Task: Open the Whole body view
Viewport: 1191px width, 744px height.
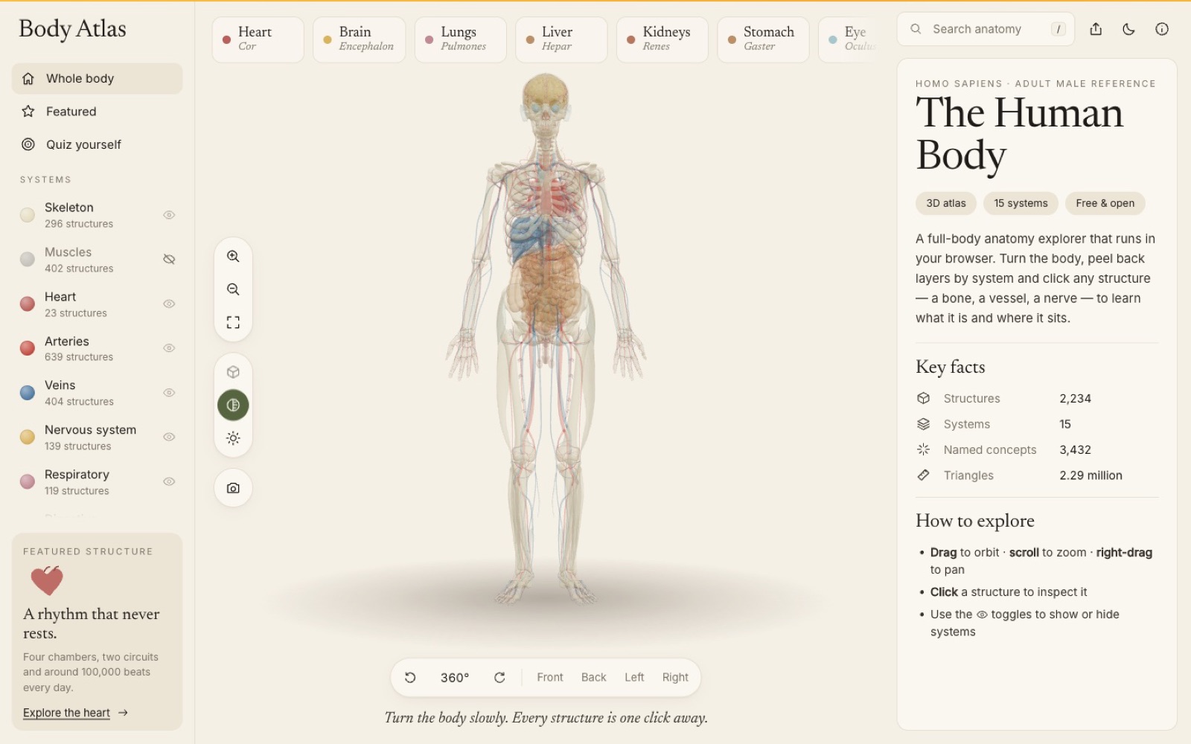Action: pyautogui.click(x=97, y=78)
